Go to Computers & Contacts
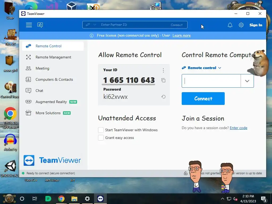The height and width of the screenshot is (204, 272). pyautogui.click(x=53, y=79)
